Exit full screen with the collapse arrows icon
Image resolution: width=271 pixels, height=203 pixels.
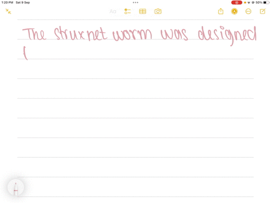[8, 11]
